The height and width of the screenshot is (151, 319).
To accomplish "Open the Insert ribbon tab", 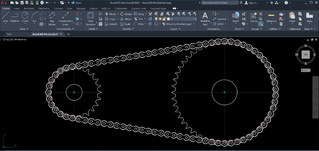I will click(x=16, y=8).
